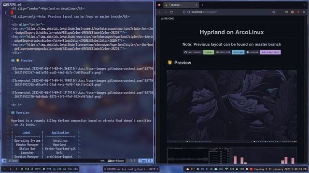
Task: Click the page info icon beside localhost
Action: click(x=188, y=12)
